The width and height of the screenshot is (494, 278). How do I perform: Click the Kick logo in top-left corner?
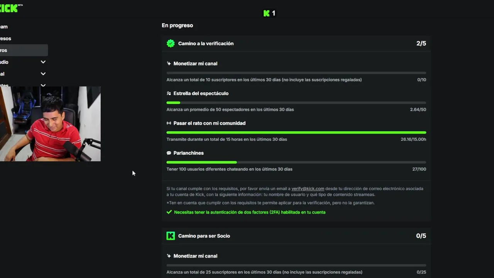point(11,8)
